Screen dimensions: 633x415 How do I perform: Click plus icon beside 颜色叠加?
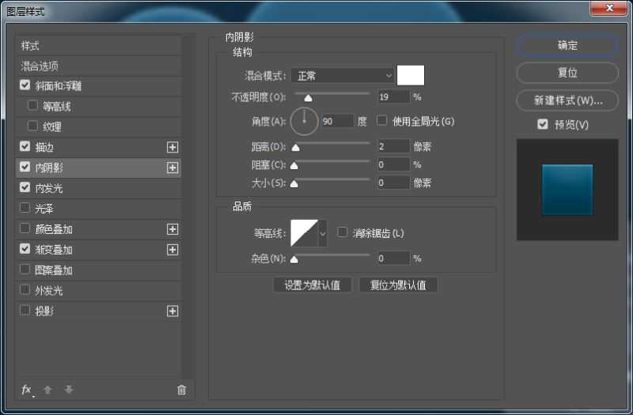pos(172,229)
